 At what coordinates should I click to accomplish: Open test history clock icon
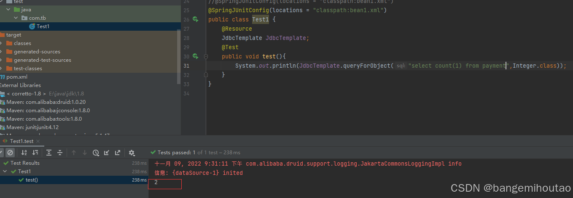(96, 153)
